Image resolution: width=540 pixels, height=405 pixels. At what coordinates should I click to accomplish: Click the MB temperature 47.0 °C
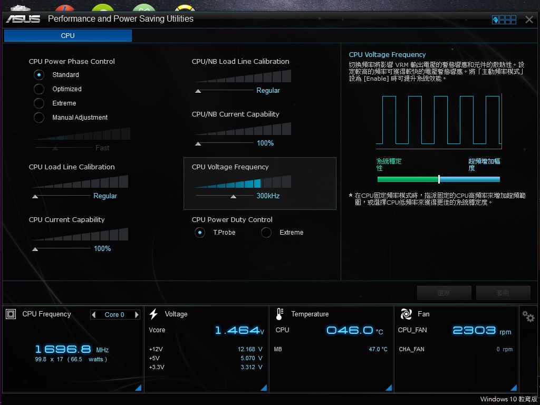pos(378,349)
